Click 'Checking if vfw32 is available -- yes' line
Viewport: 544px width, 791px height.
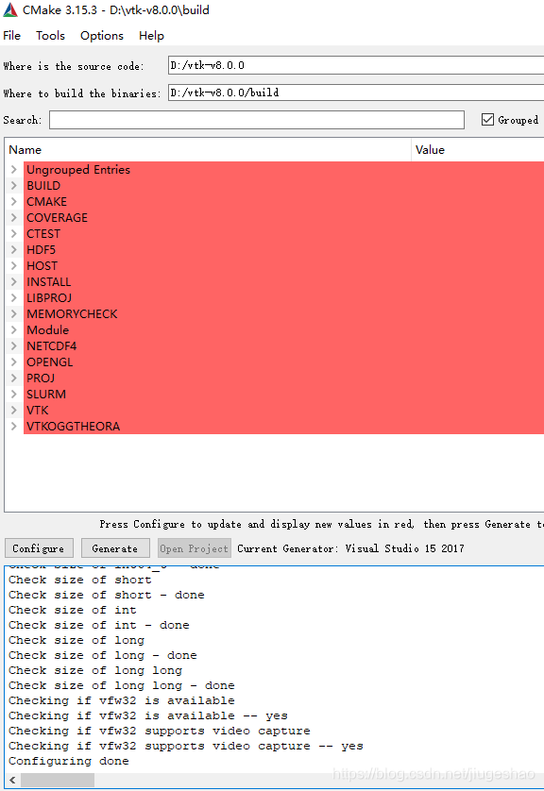click(148, 715)
